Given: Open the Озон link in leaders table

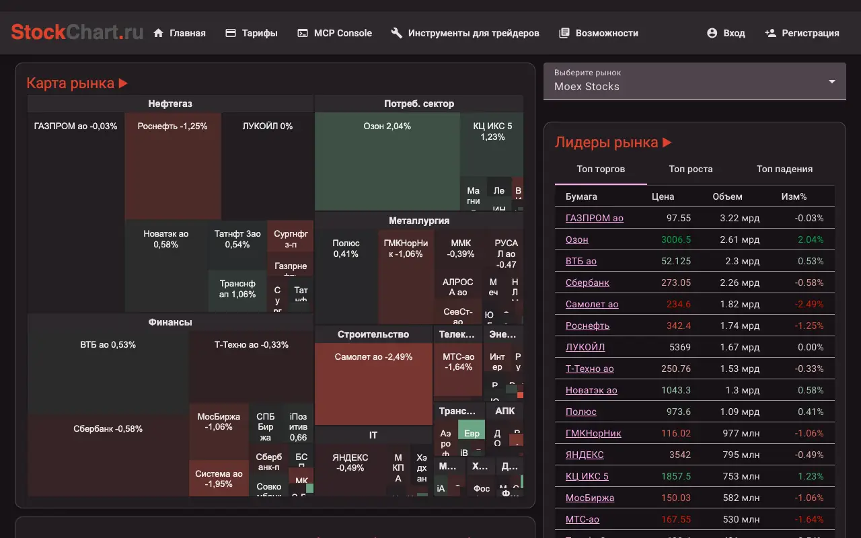Looking at the screenshot, I should click(x=577, y=239).
